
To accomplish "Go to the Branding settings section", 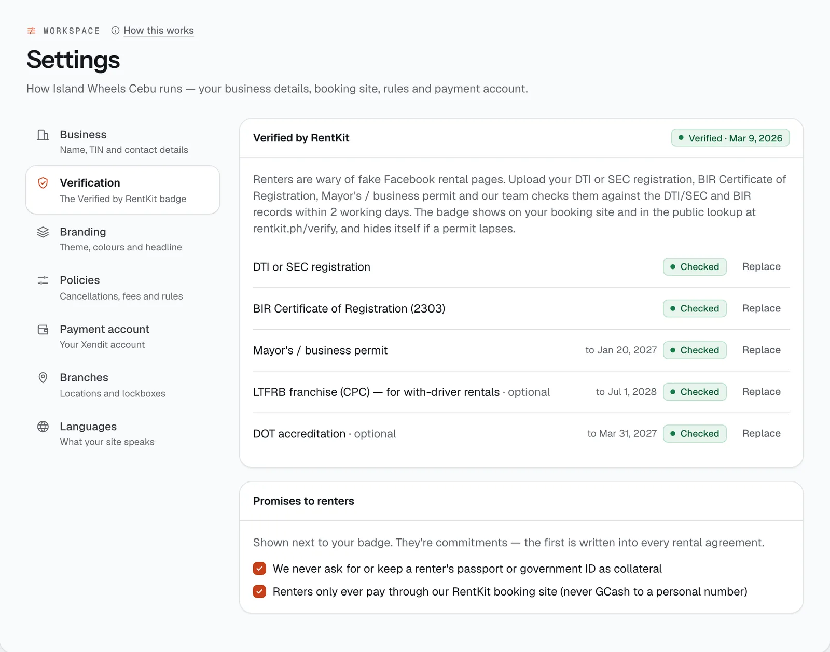I will click(123, 239).
